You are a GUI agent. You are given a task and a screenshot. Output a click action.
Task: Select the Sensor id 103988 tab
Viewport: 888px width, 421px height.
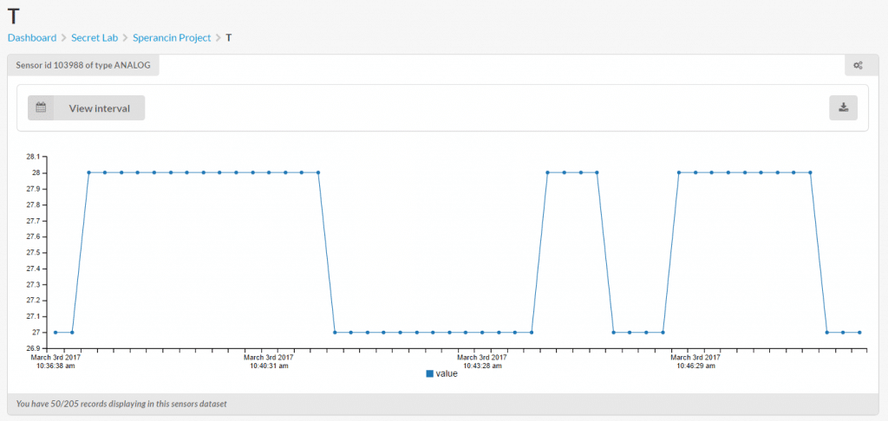[x=82, y=65]
